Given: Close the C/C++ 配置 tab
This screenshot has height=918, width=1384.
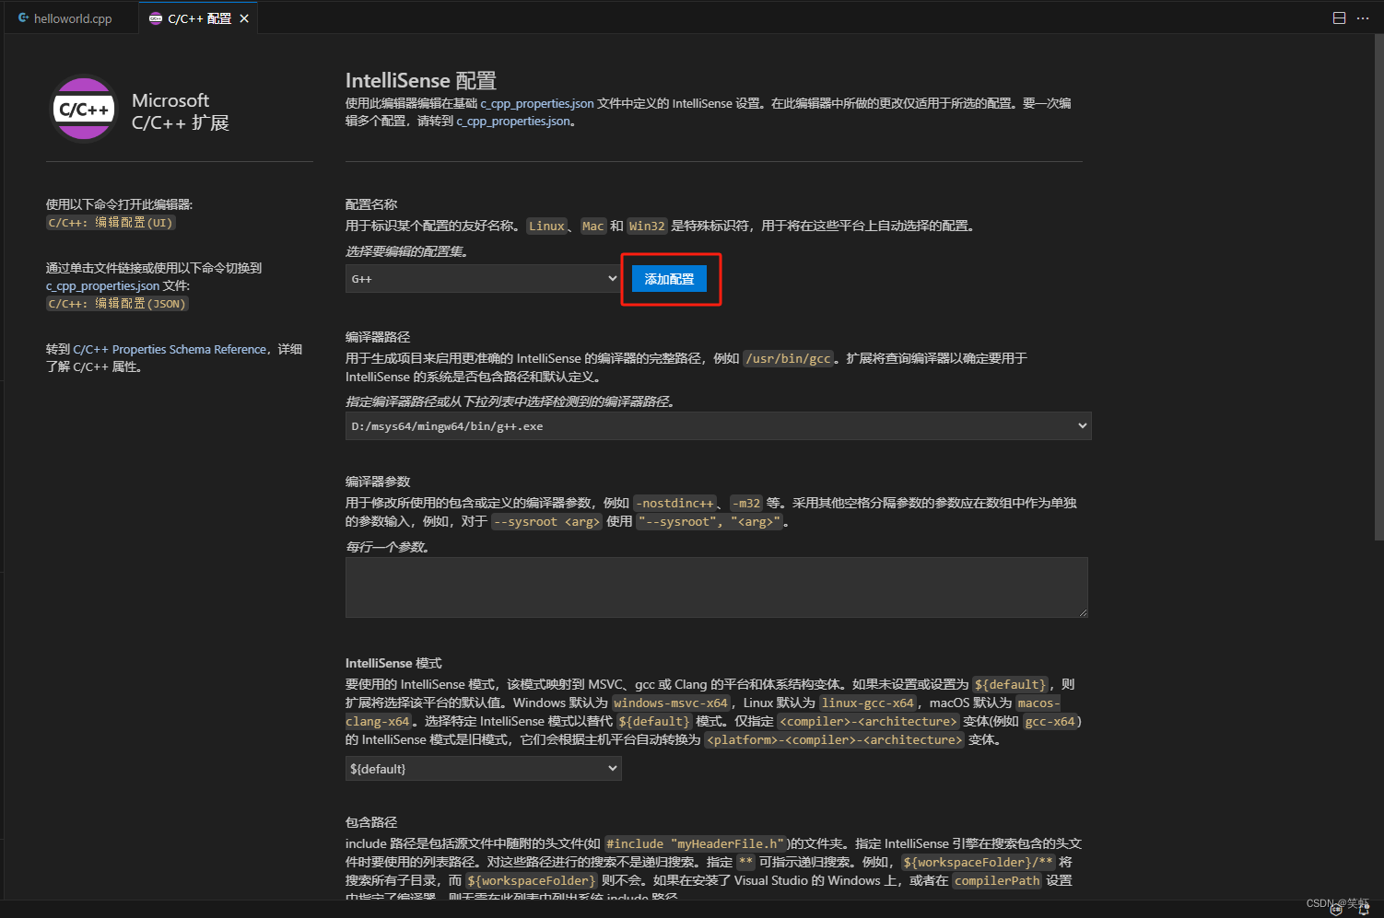Looking at the screenshot, I should [x=244, y=18].
